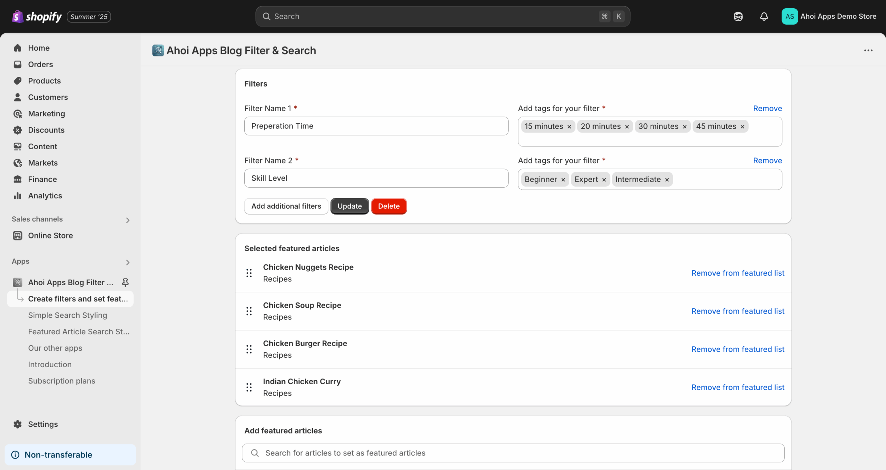Open Marketing in sidebar
The width and height of the screenshot is (886, 470).
tap(70, 114)
